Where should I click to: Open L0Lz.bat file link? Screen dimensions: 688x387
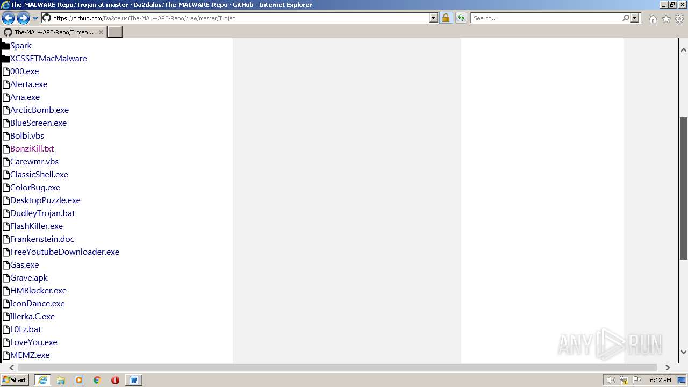coord(25,329)
